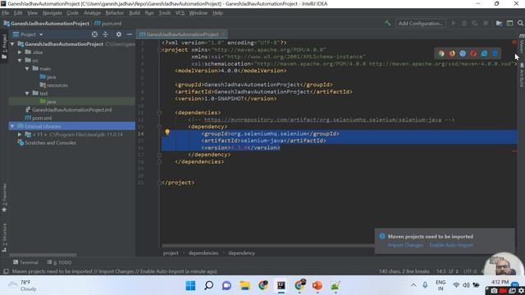The image size is (525, 295).
Task: Select the resources folder in tree
Action: point(53,85)
